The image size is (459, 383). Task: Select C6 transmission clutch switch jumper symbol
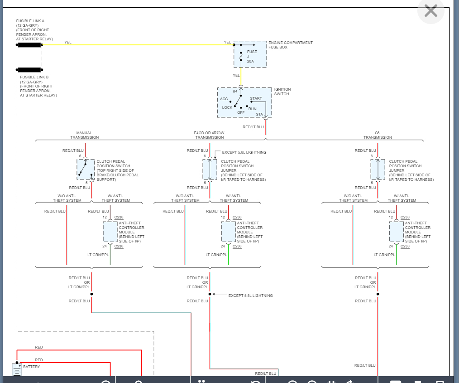(x=378, y=170)
